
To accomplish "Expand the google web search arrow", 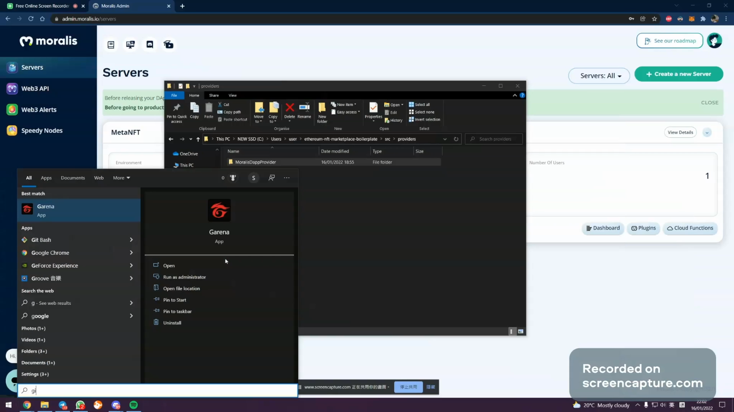I will coord(131,316).
